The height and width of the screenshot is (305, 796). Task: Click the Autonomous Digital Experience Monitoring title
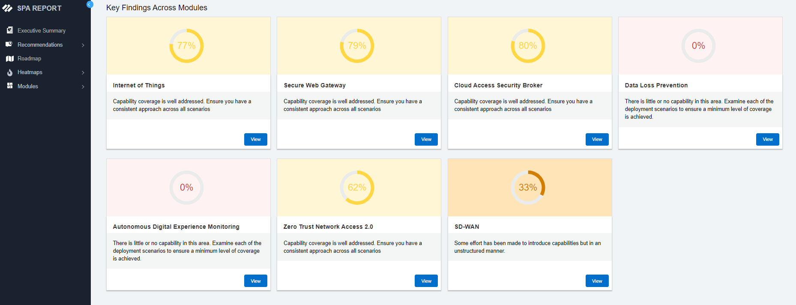coord(176,227)
